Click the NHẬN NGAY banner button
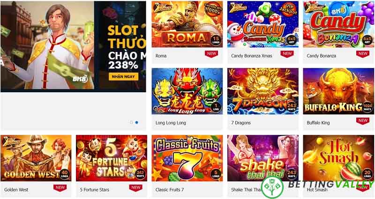The width and height of the screenshot is (375, 199). (123, 77)
